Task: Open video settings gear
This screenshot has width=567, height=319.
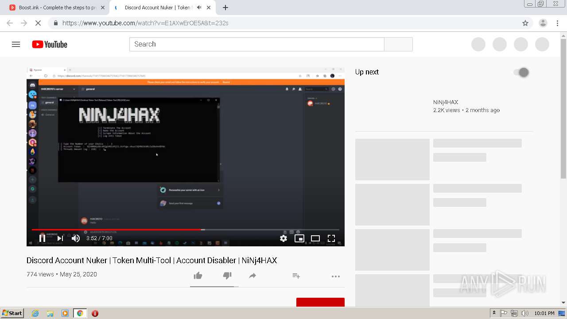Action: pyautogui.click(x=283, y=238)
